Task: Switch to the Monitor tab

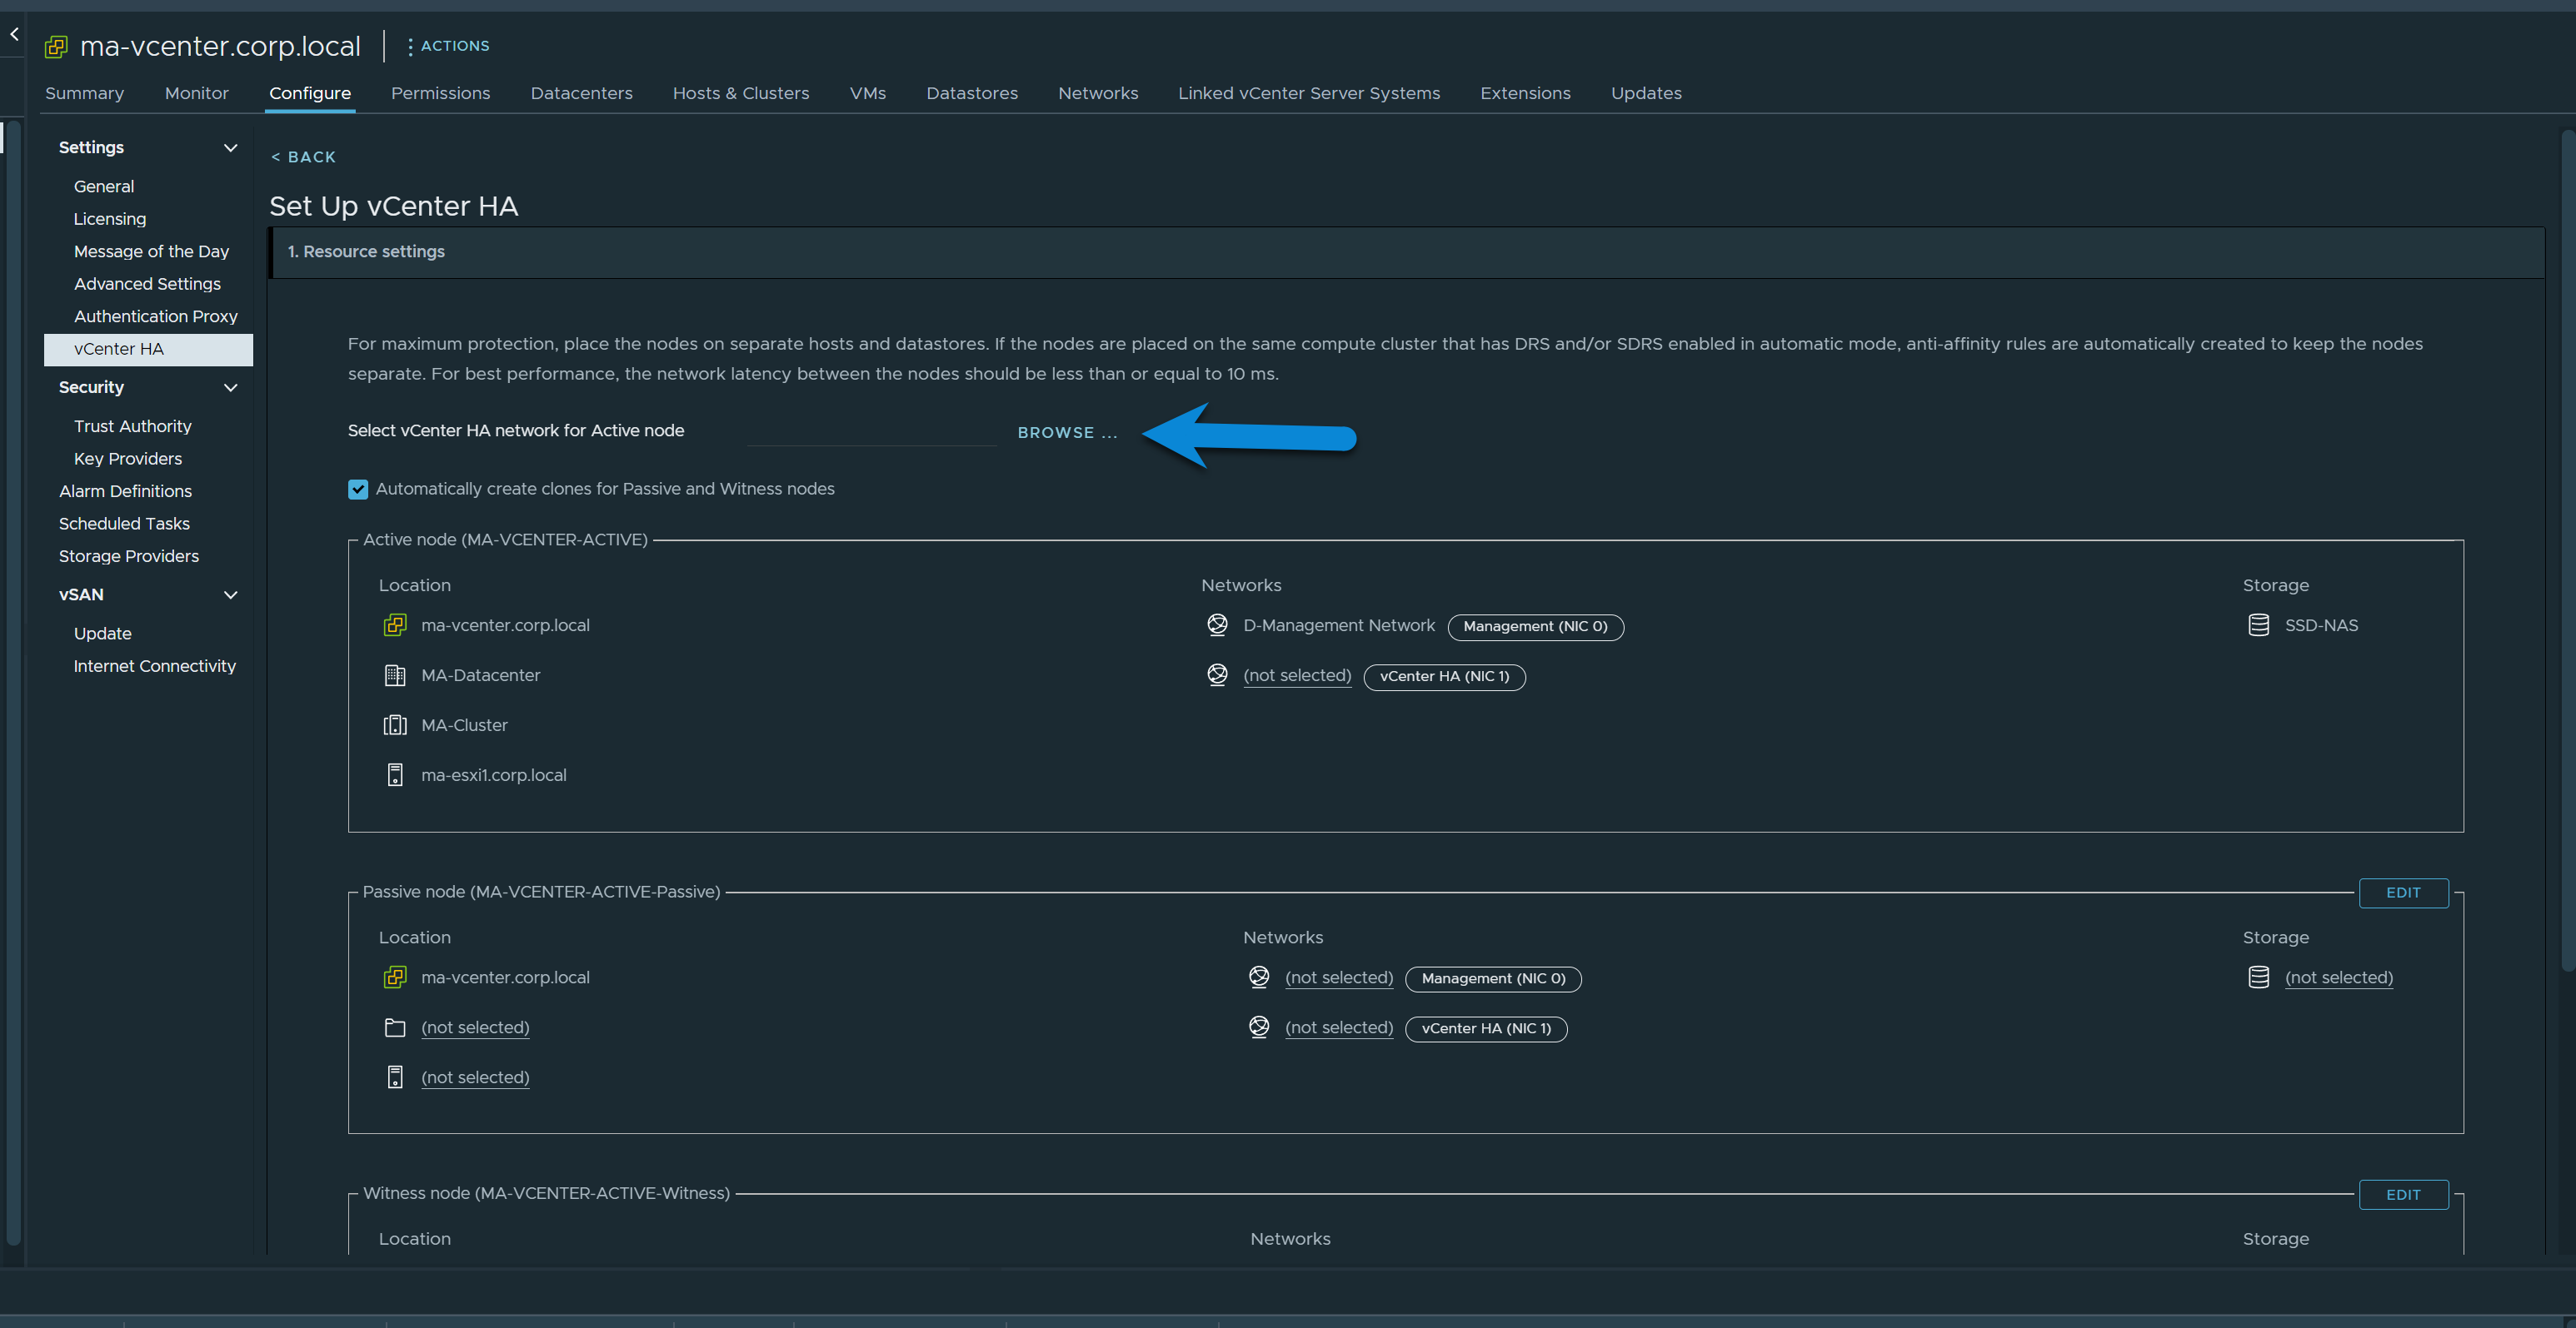Action: coord(197,93)
